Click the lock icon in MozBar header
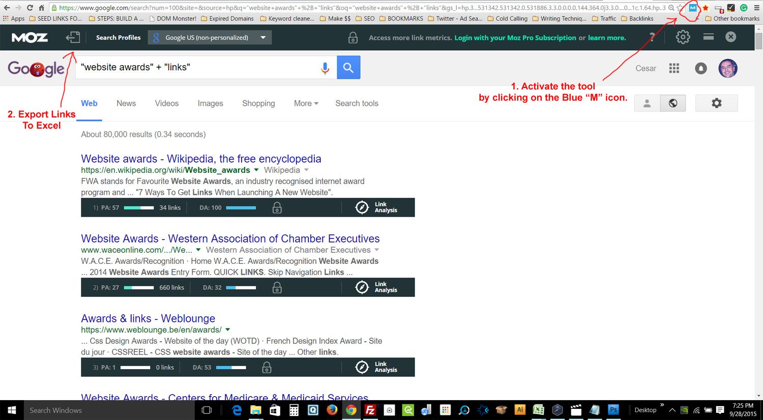The height and width of the screenshot is (420, 763). [x=353, y=37]
